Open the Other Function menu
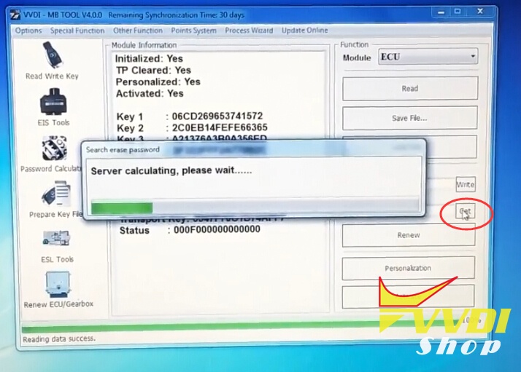This screenshot has width=521, height=372. [138, 31]
